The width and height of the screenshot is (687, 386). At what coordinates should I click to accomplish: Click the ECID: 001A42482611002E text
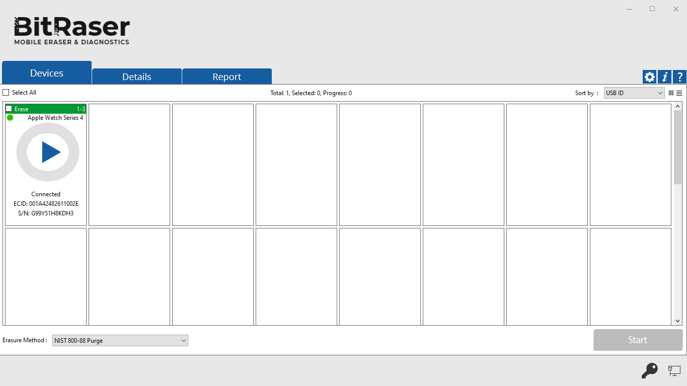(x=46, y=204)
